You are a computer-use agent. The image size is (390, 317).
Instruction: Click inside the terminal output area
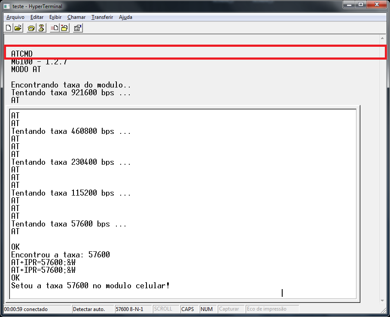pos(183,204)
